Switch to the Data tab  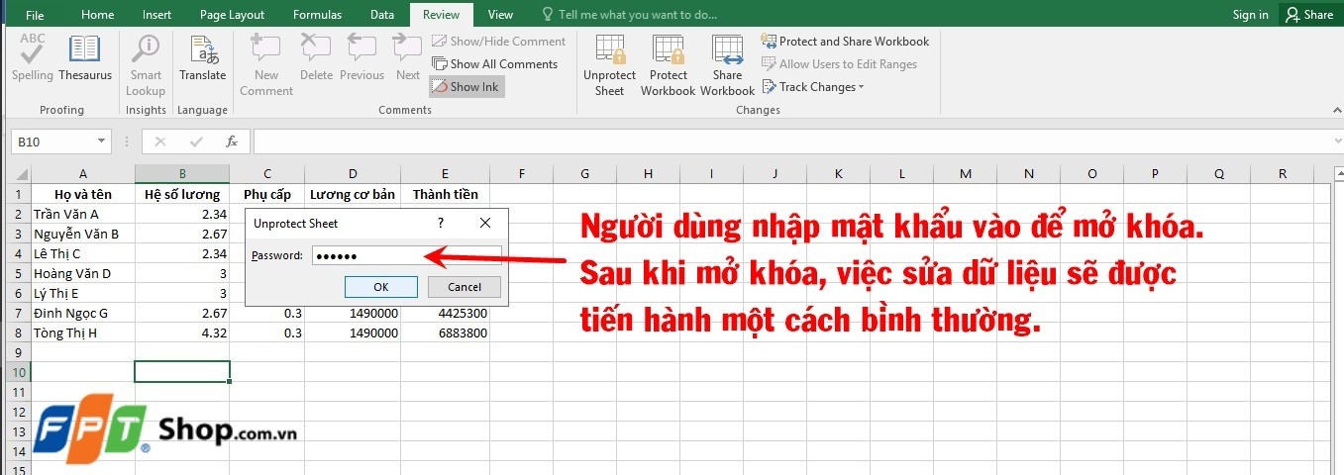click(382, 15)
